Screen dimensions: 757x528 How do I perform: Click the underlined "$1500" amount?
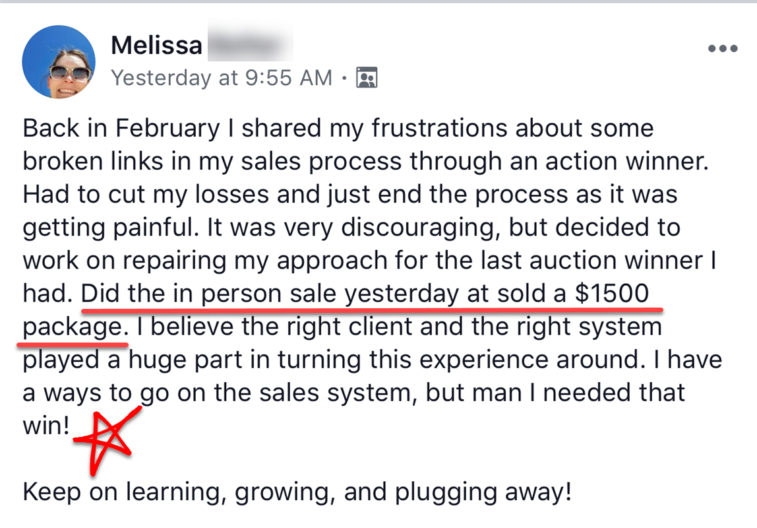(x=612, y=293)
